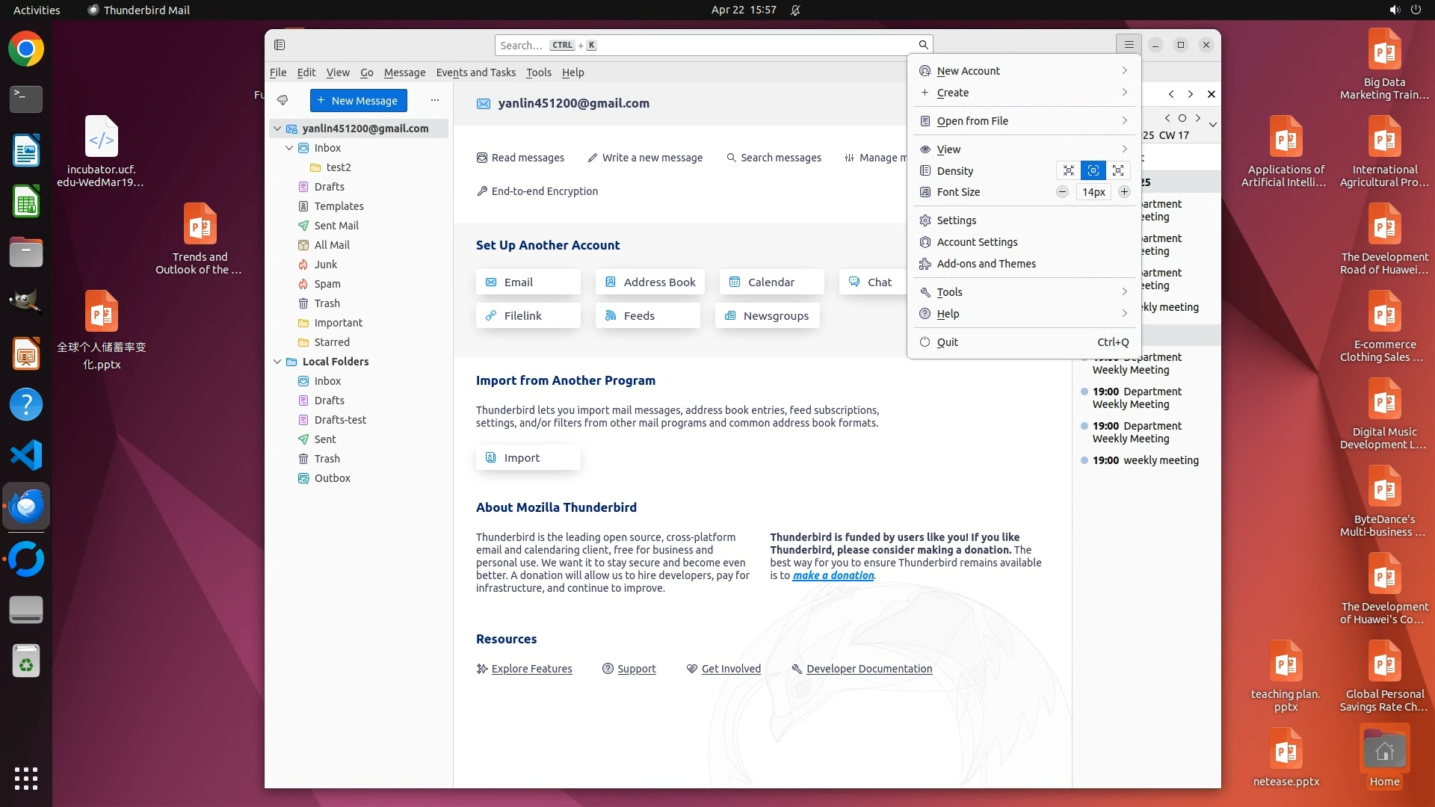1435x807 pixels.
Task: Open the folder pane options ellipsis
Action: coord(435,100)
